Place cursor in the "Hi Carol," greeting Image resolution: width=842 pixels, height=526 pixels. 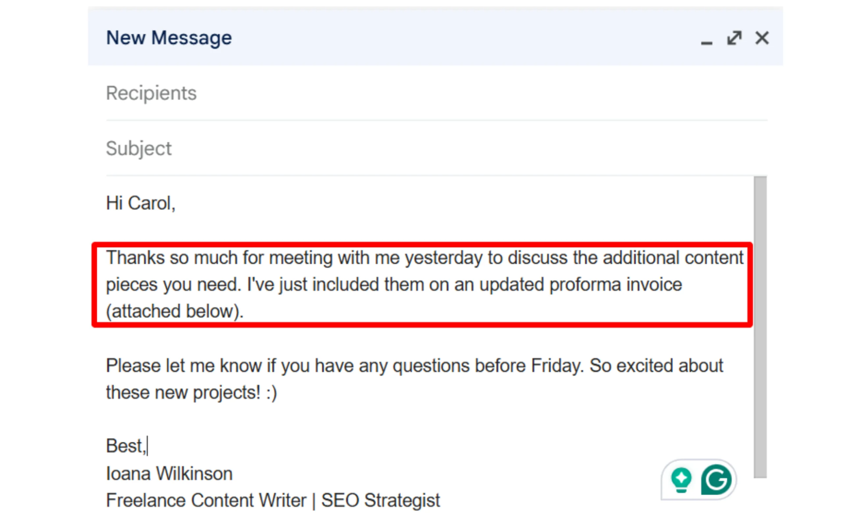point(140,203)
